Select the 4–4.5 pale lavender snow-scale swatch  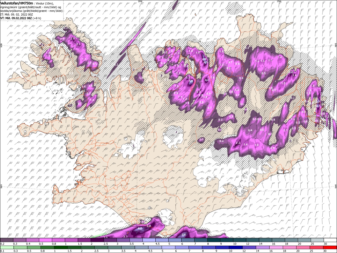click(149, 240)
